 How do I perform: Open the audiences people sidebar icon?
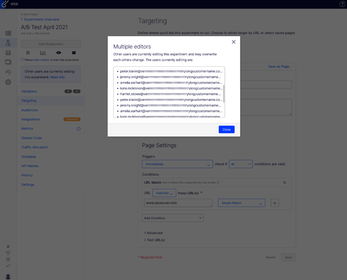click(x=8, y=53)
